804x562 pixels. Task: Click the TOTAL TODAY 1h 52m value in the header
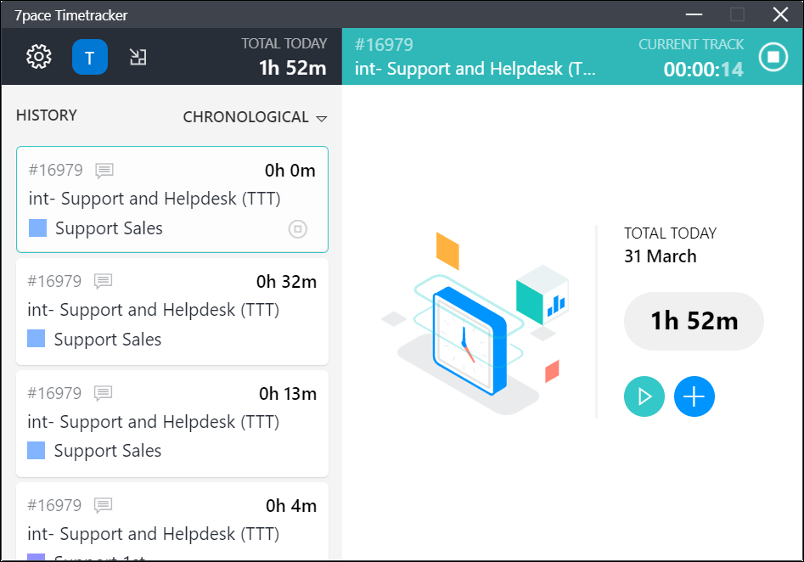coord(292,68)
